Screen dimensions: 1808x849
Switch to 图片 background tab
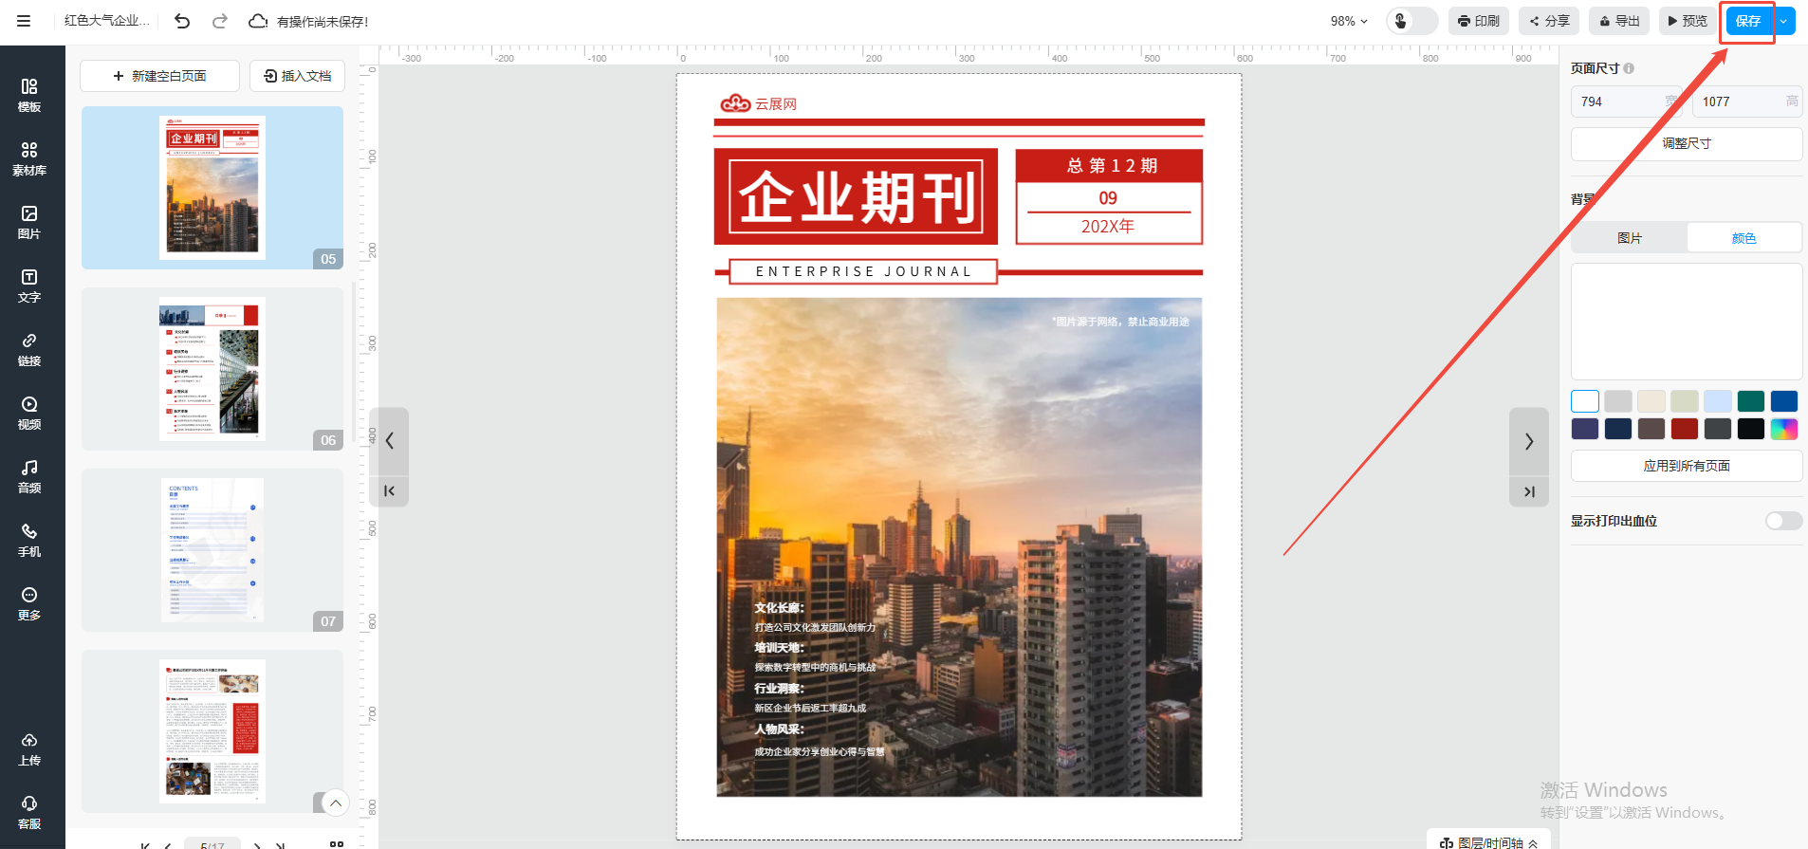tap(1629, 238)
